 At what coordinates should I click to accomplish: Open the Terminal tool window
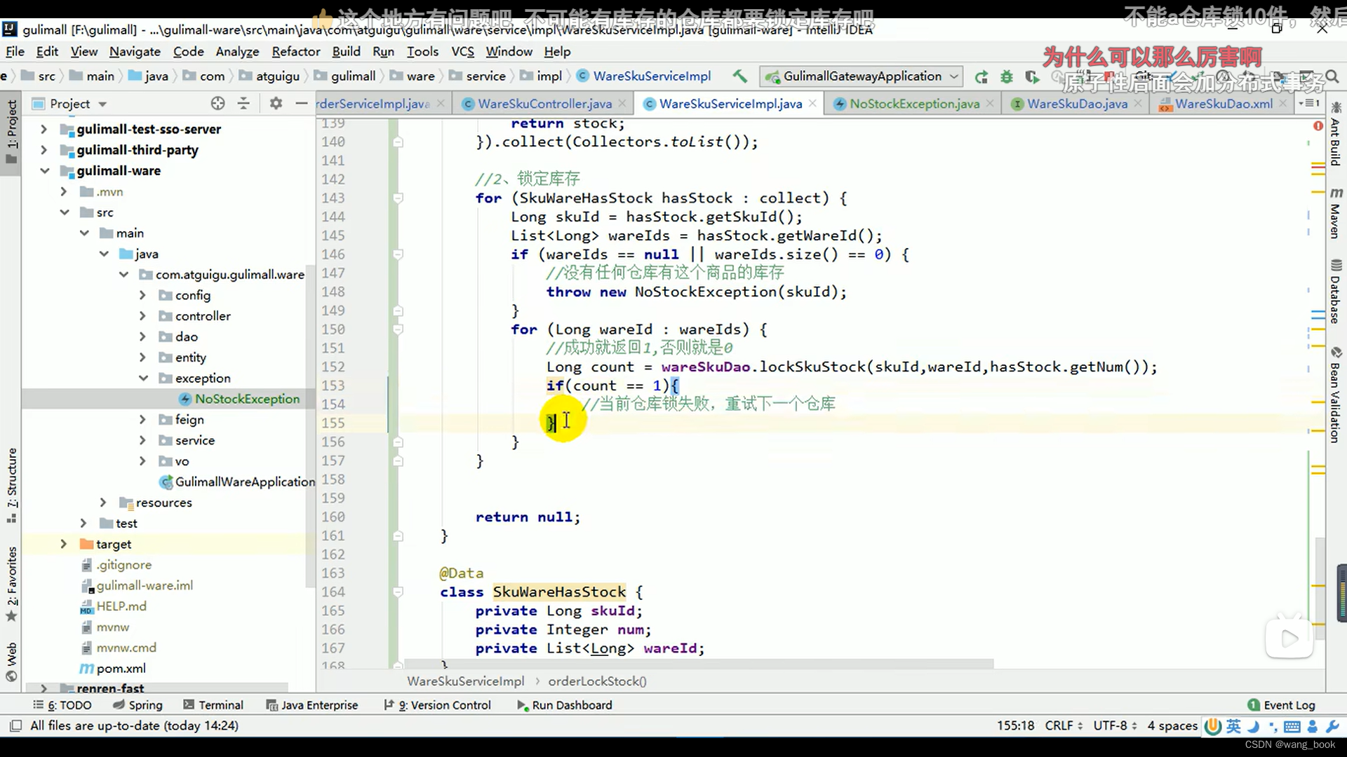pos(213,705)
